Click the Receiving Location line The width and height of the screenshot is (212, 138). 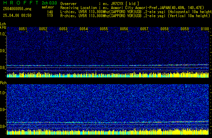point(132,8)
